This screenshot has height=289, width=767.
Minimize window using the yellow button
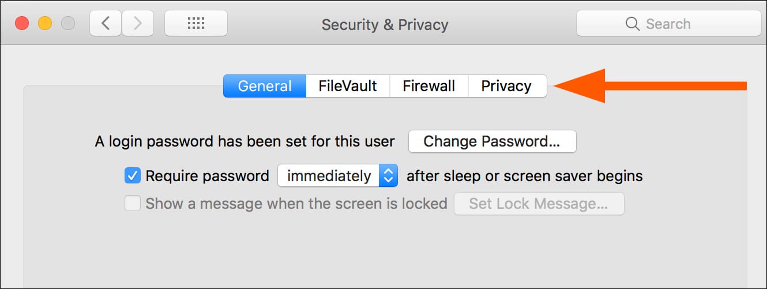(45, 24)
